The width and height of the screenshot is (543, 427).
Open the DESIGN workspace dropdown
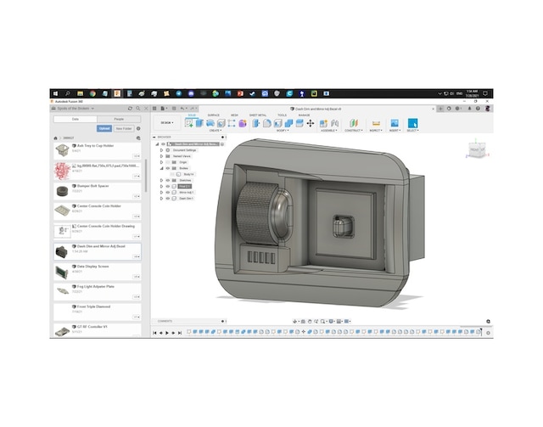click(167, 123)
